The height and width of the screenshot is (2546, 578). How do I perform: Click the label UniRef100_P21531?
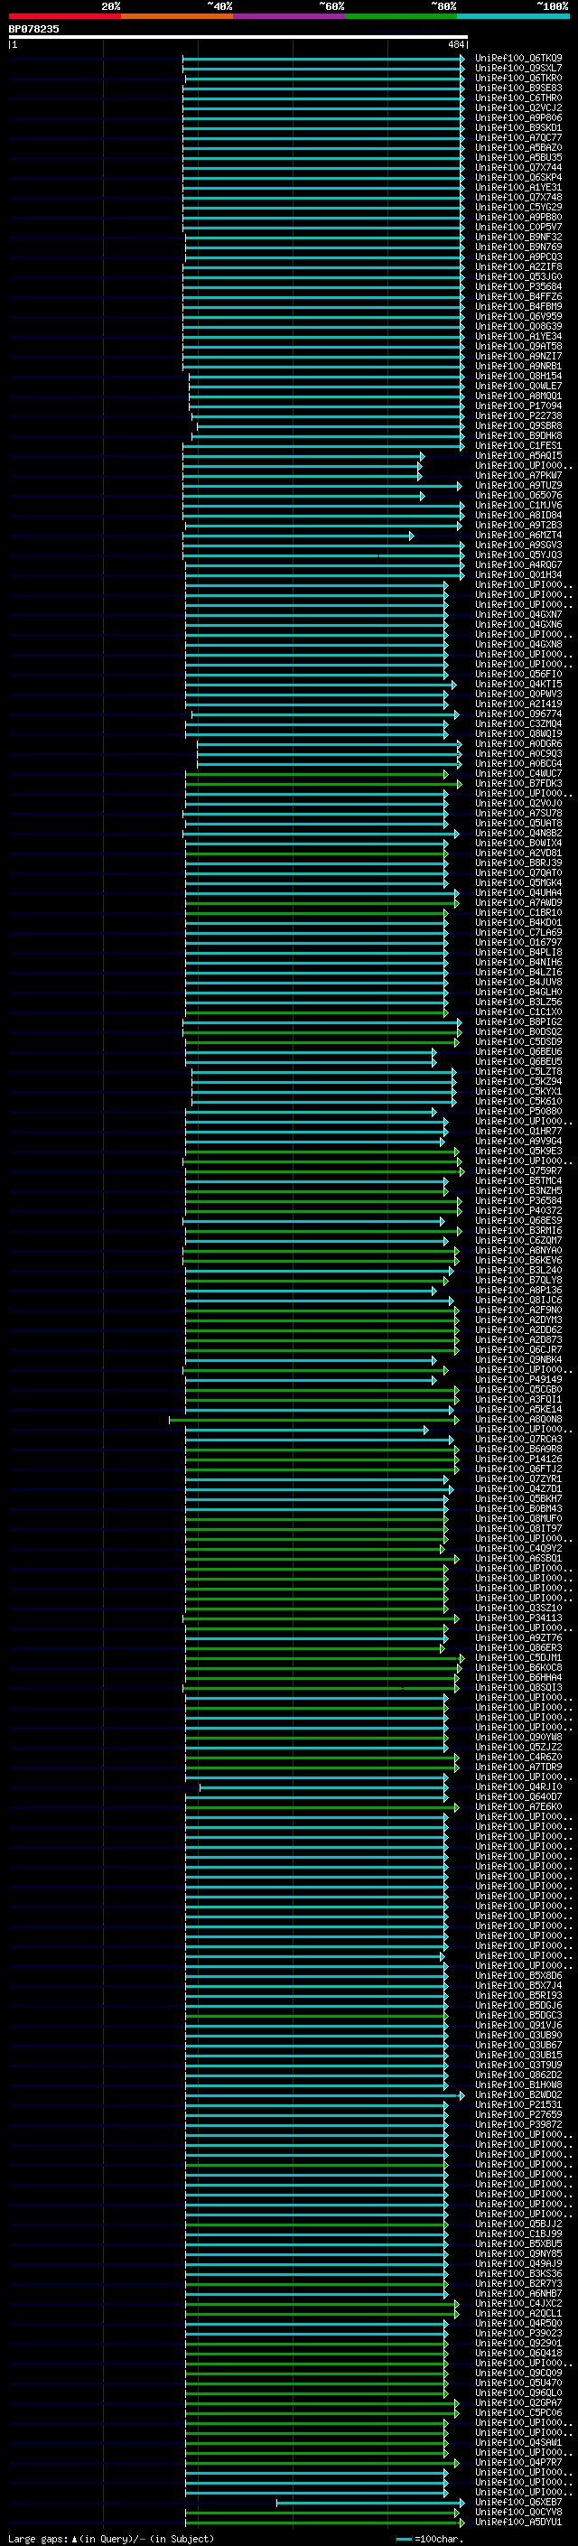518,2105
